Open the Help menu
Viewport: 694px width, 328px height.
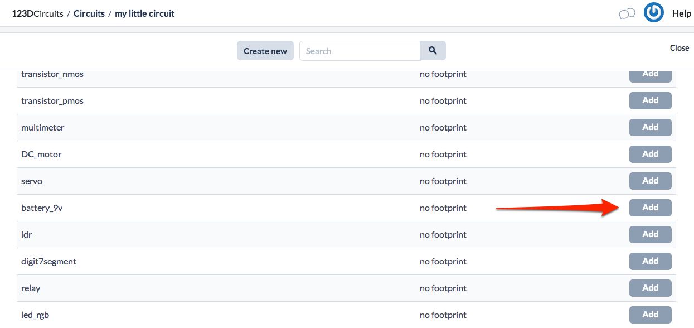point(681,13)
